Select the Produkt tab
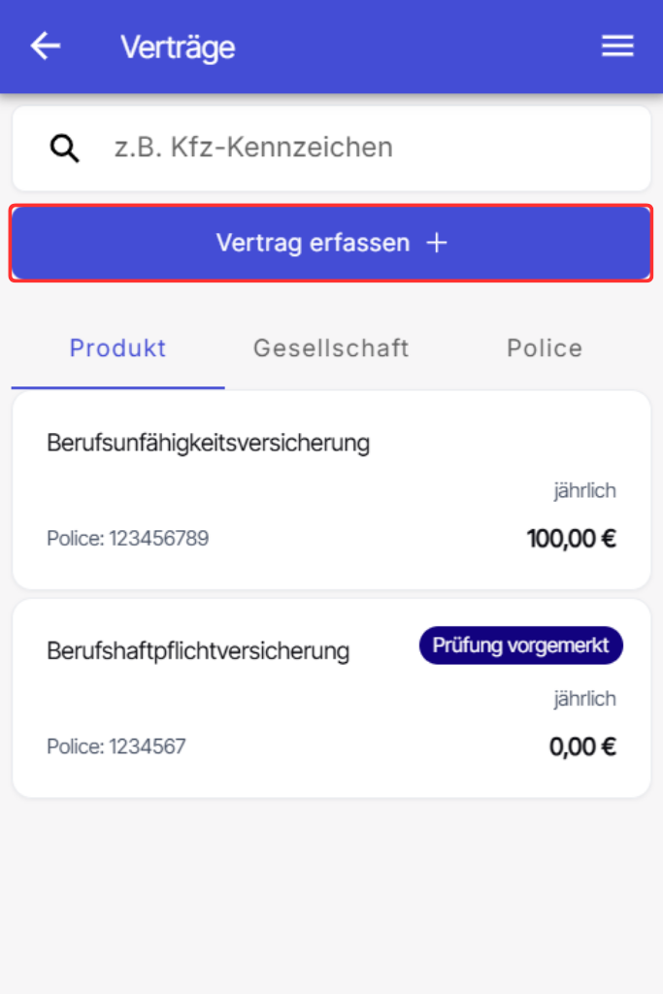 118,348
